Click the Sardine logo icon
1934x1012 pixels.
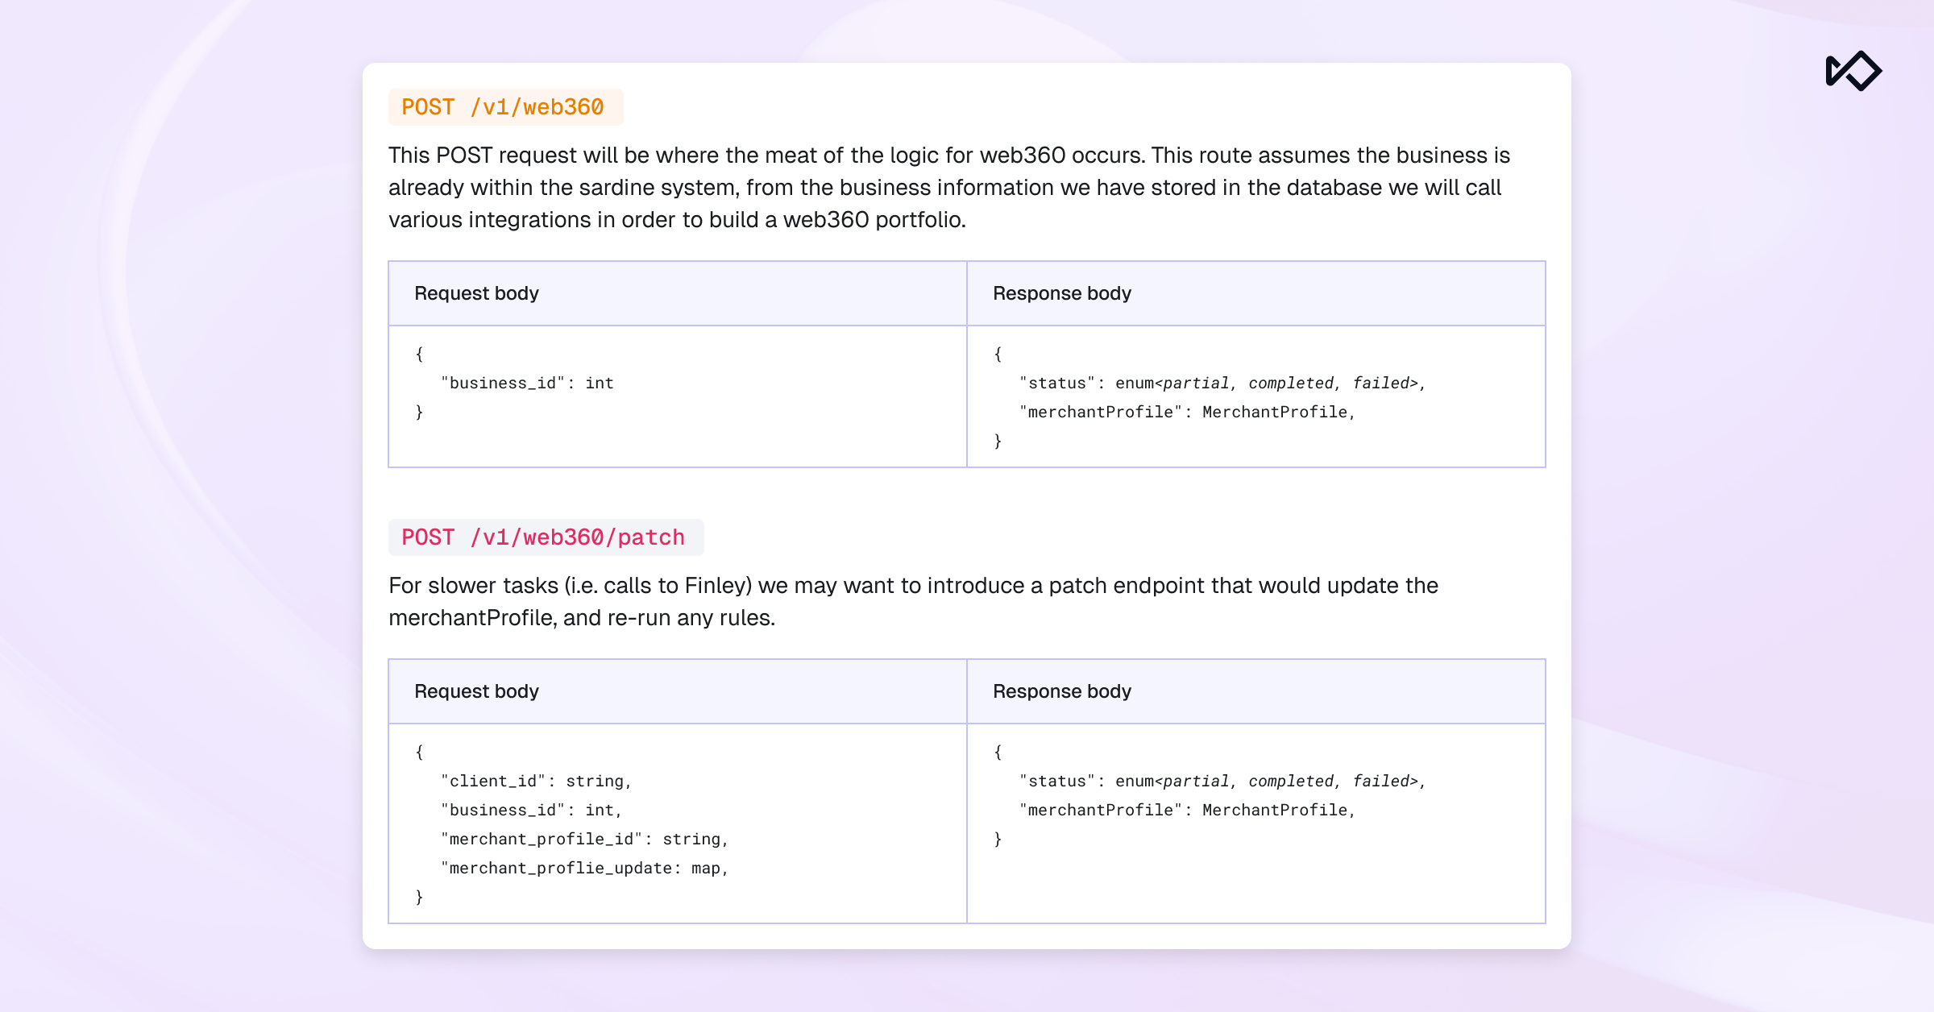tap(1853, 71)
